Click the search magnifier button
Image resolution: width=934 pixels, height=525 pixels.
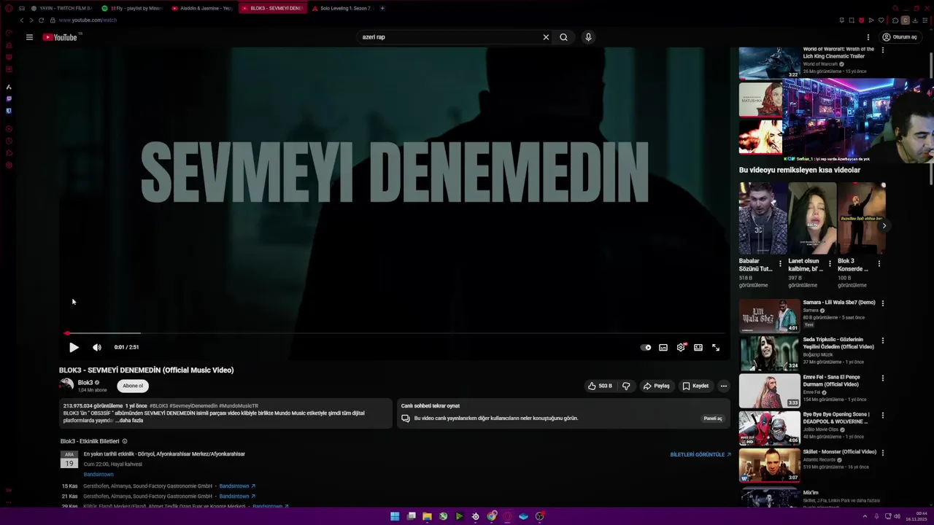(x=563, y=37)
